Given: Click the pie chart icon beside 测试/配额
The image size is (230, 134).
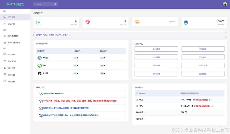Looking at the screenshot, I should (5, 61).
